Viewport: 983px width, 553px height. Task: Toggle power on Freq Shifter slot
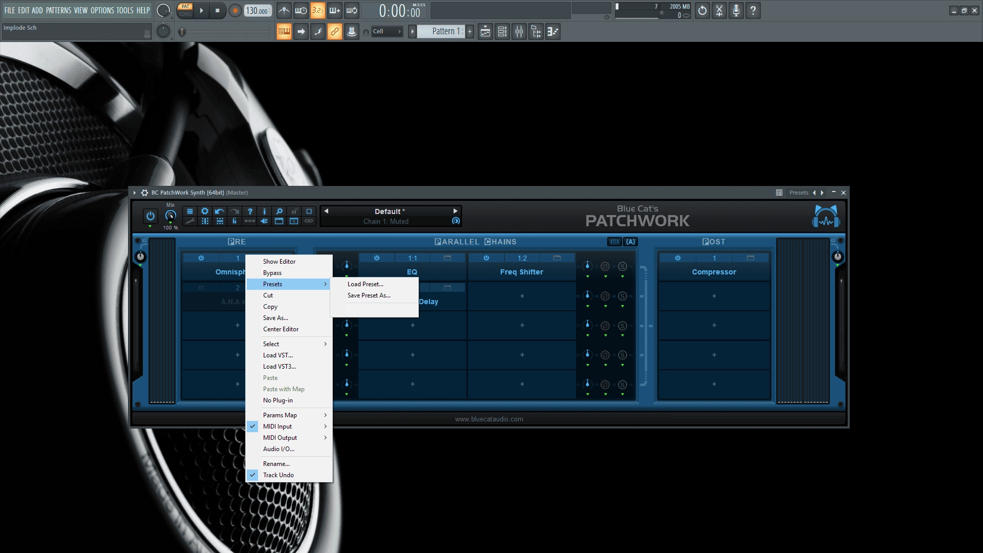tap(486, 258)
